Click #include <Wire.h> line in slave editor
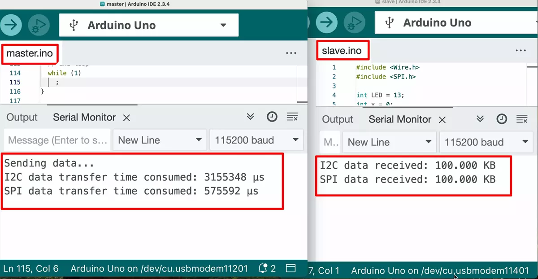The image size is (538, 279). coord(387,67)
